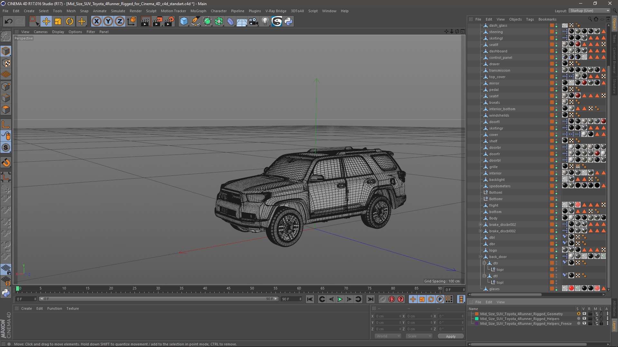This screenshot has width=618, height=347.
Task: Click the Make Editable icon
Action: [6, 37]
